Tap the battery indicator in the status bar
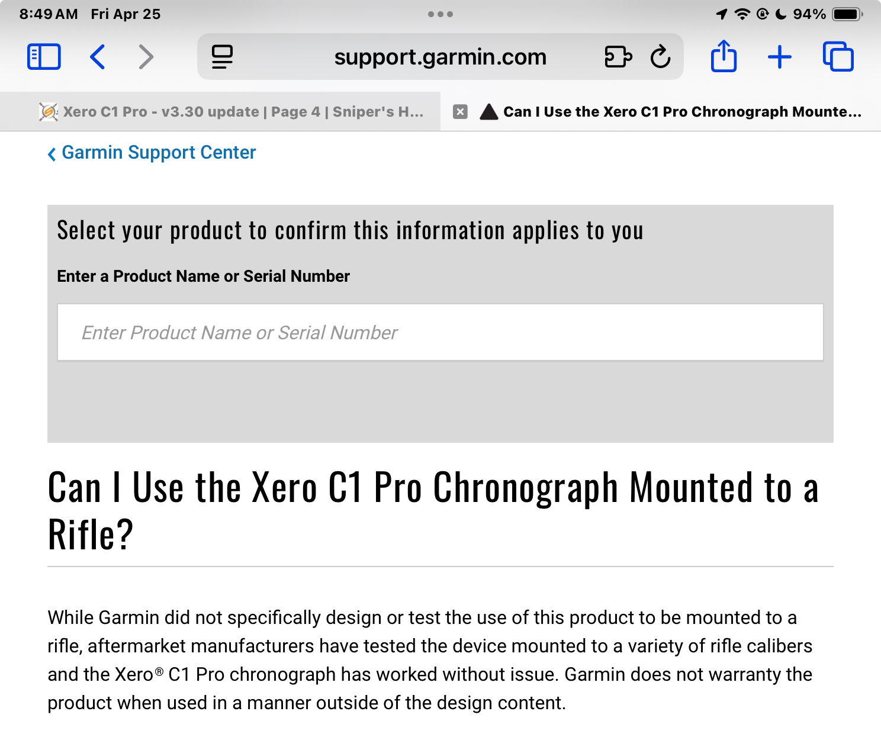This screenshot has height=737, width=881. (847, 14)
